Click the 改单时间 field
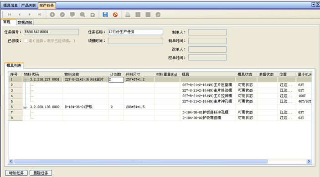The image size is (320, 177). (x=207, y=58)
